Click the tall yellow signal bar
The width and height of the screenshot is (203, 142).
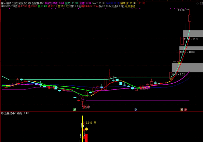(82, 129)
